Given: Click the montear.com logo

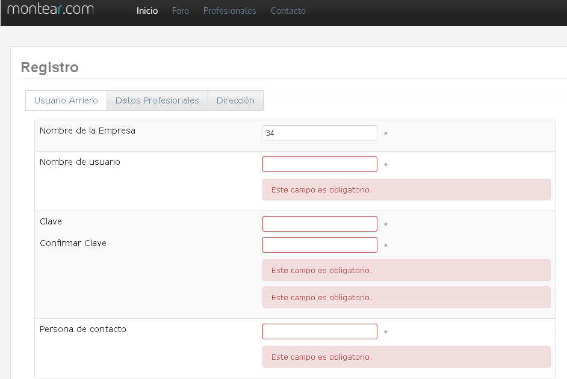Looking at the screenshot, I should click(51, 8).
